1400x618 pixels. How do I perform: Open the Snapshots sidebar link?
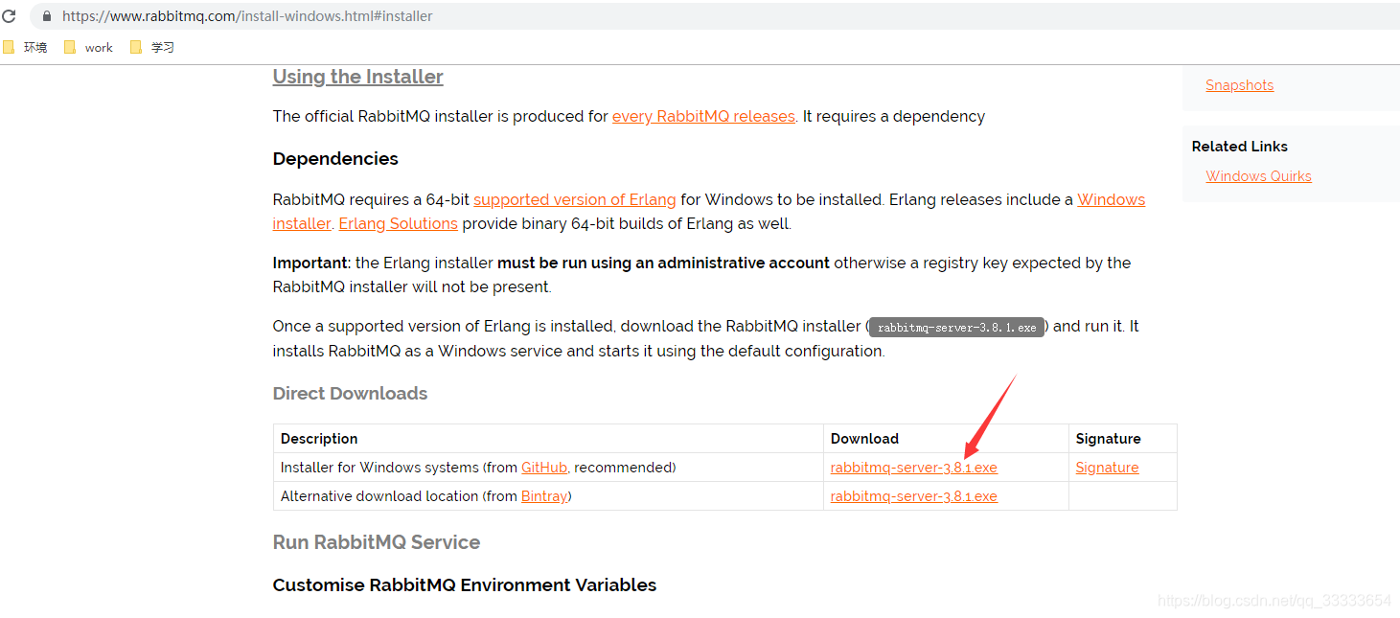[1239, 84]
